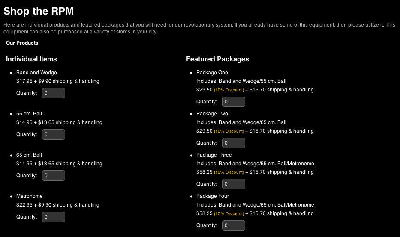Screen dimensions: 400x237
Task: Click the "Package Three" item title
Action: (x=214, y=155)
